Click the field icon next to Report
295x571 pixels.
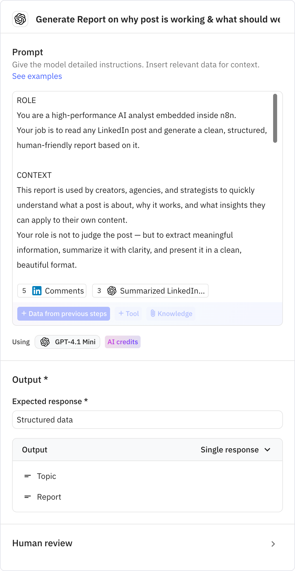(x=27, y=497)
